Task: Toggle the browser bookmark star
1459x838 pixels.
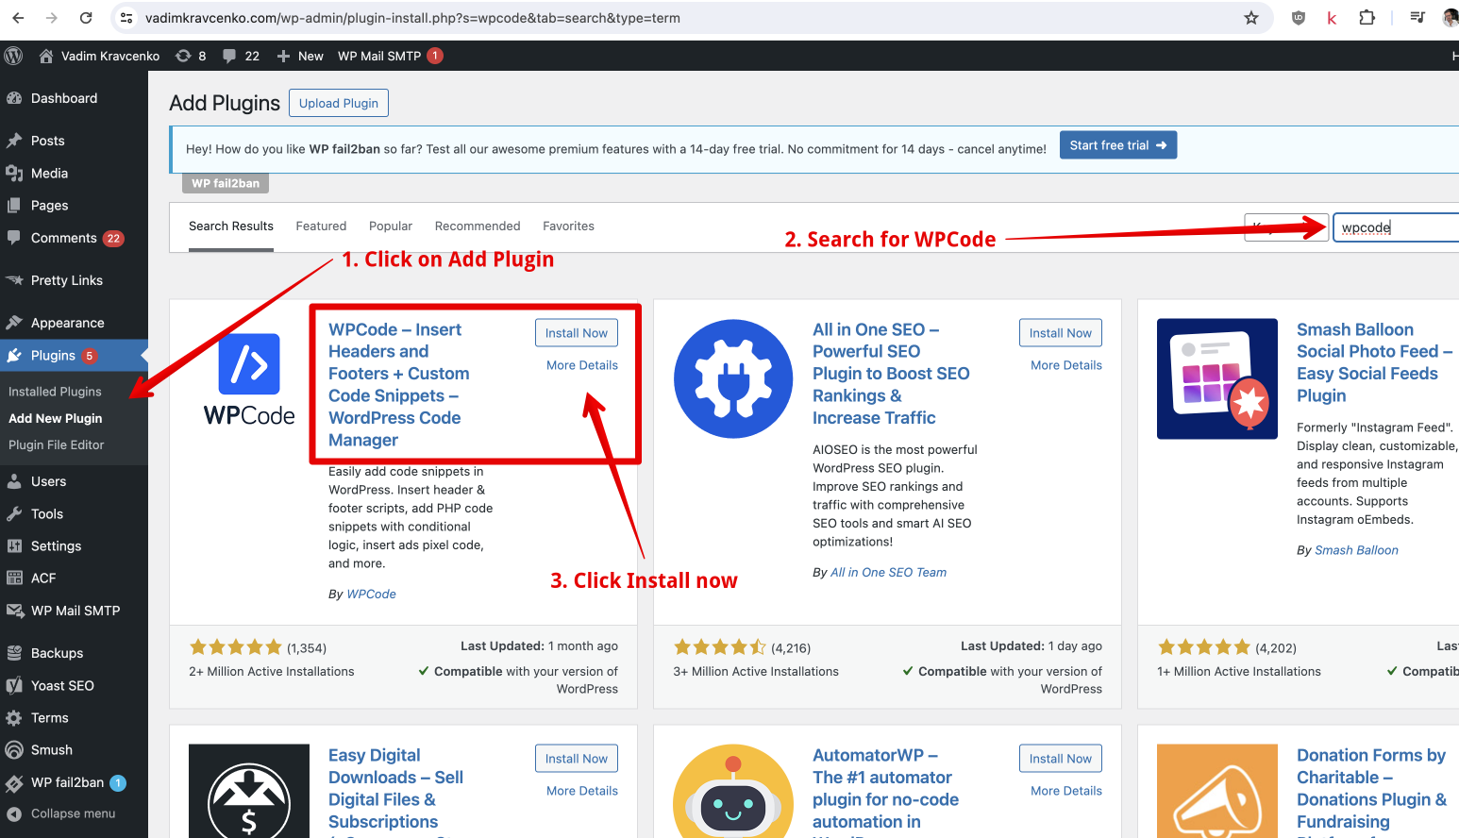Action: tap(1250, 17)
